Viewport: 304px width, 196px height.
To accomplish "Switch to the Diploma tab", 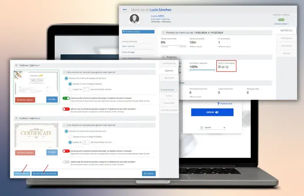I will click(169, 71).
